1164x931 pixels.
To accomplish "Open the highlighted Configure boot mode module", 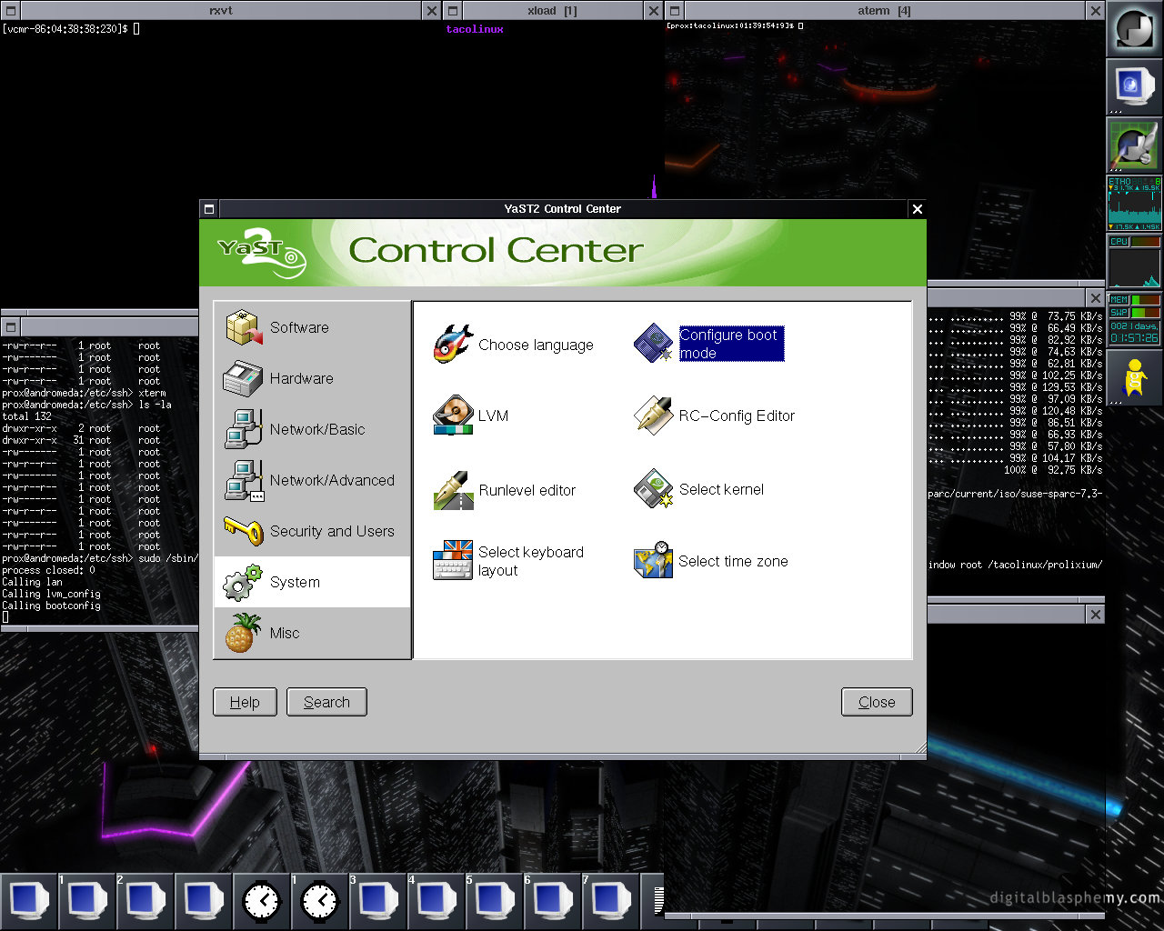I will pyautogui.click(x=708, y=344).
